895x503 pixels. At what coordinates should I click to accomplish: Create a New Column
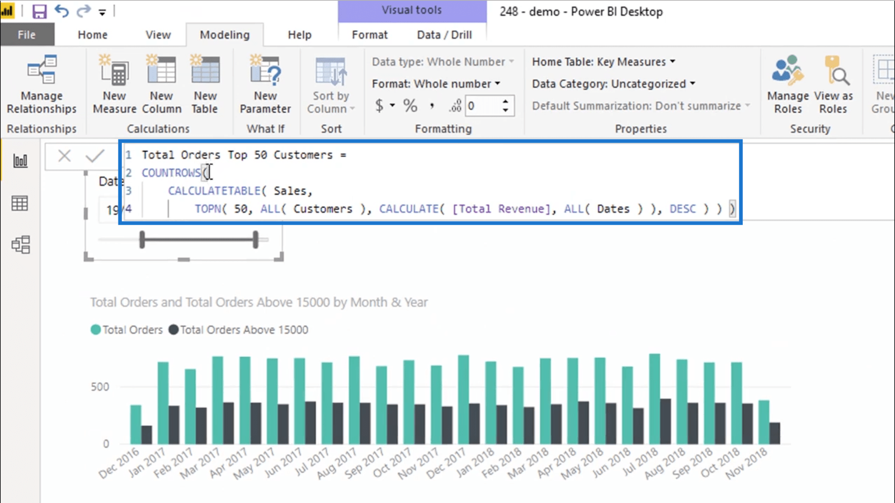(x=162, y=84)
